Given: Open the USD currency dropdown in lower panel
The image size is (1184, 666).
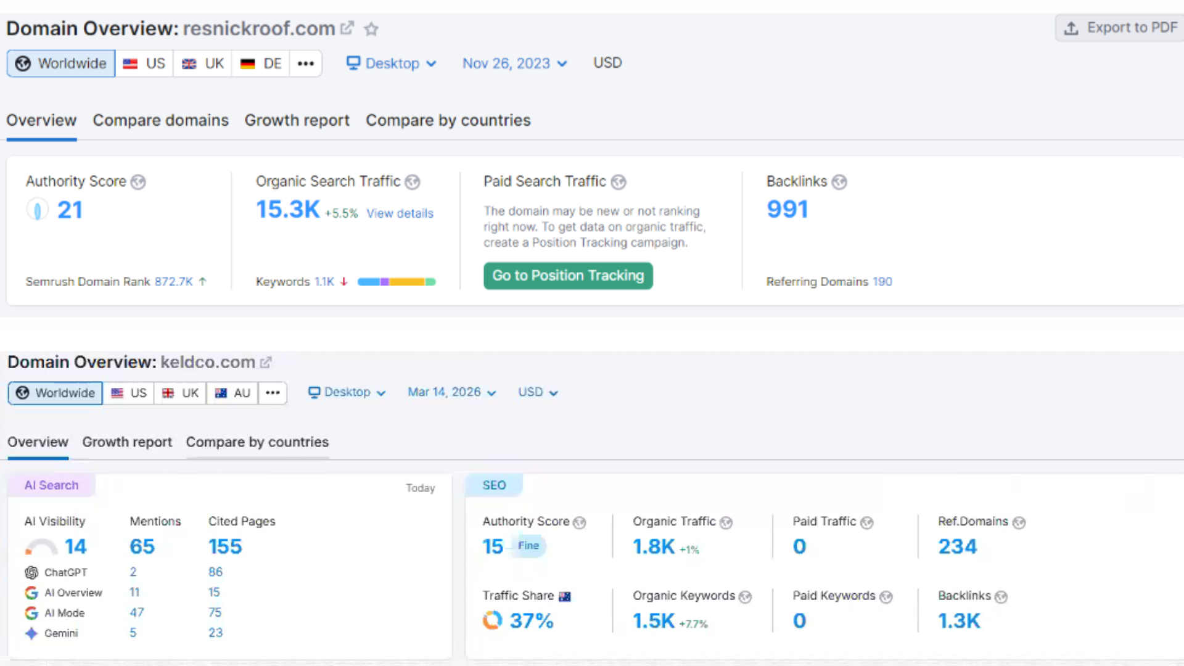Looking at the screenshot, I should pyautogui.click(x=537, y=393).
